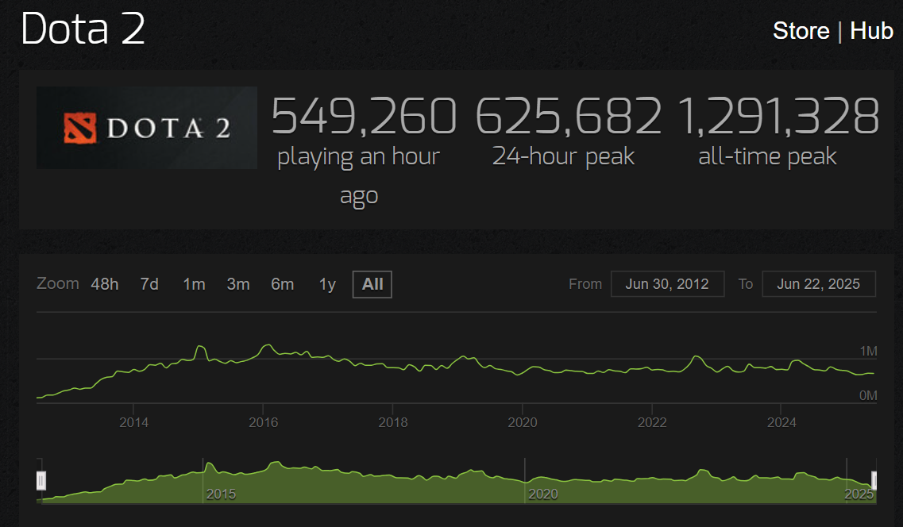903x527 pixels.
Task: Set chart zoom to 6m
Action: click(x=282, y=284)
